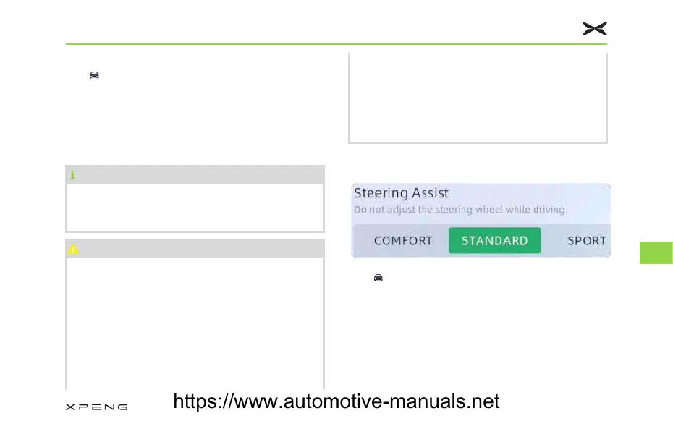Select COMFORT steering assist mode
Viewport: 673px width, 434px height.
[x=403, y=241]
